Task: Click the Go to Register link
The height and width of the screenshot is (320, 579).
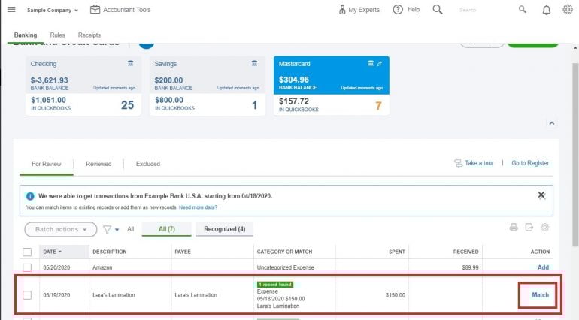Action: (x=530, y=163)
